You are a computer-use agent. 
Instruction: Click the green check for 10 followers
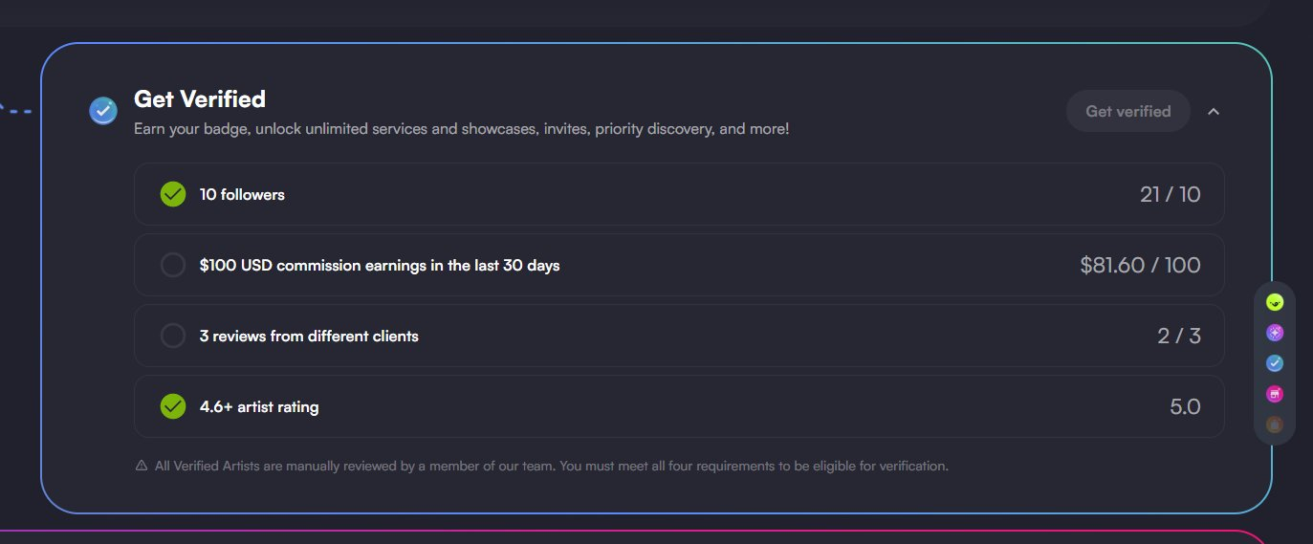tap(173, 194)
